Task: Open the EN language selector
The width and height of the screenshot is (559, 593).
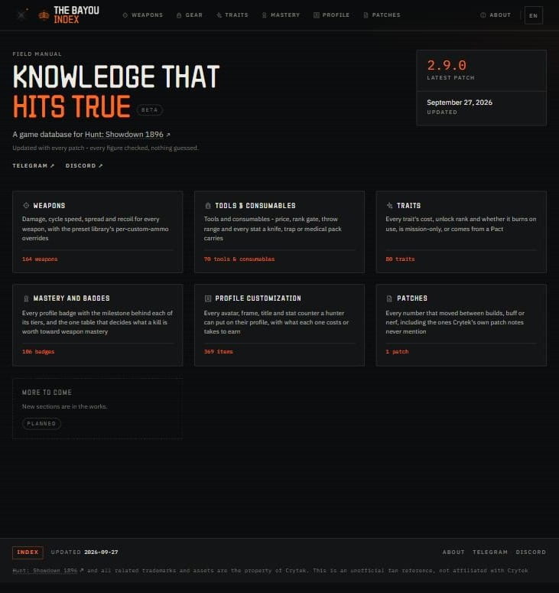Action: [x=533, y=15]
